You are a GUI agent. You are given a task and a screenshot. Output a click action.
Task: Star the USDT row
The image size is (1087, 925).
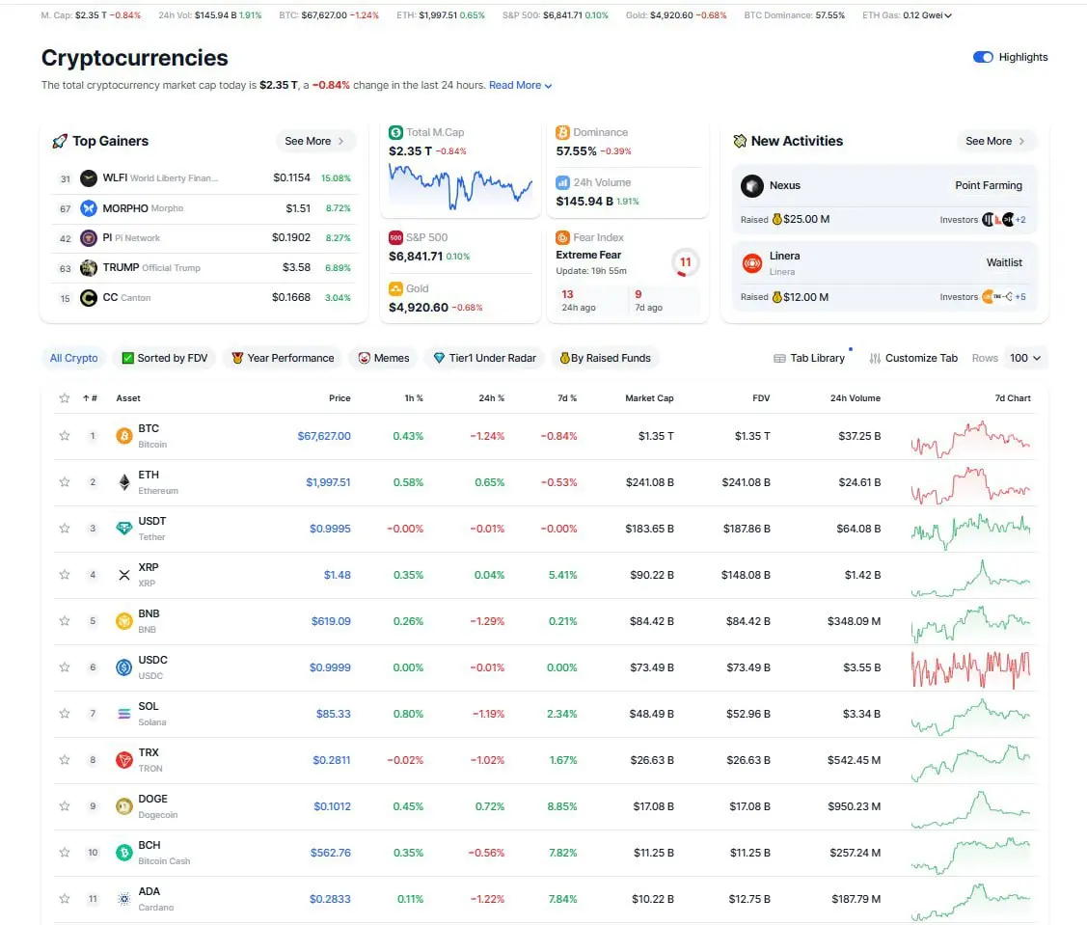coord(65,529)
